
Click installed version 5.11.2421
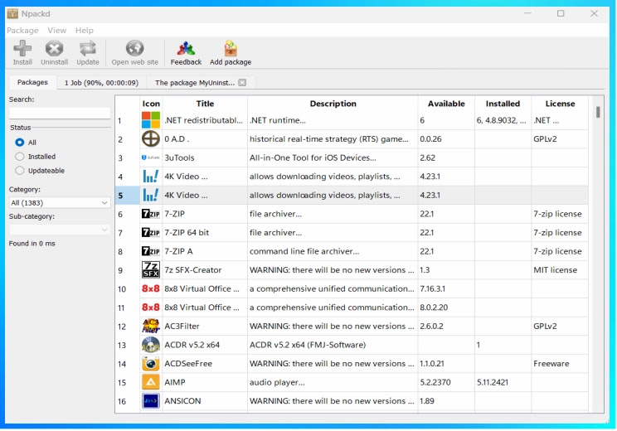(493, 382)
